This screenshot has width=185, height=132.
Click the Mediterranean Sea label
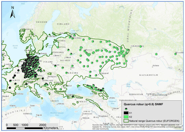click(x=57, y=114)
